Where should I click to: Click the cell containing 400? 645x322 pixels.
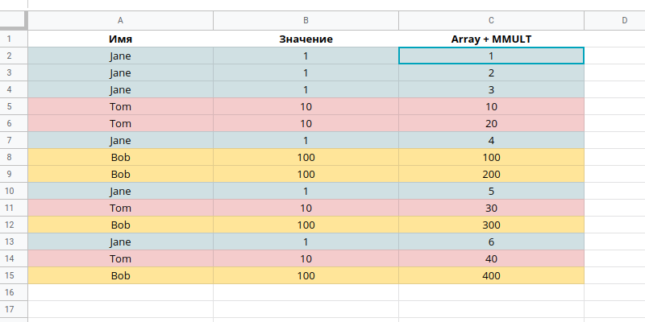(491, 275)
